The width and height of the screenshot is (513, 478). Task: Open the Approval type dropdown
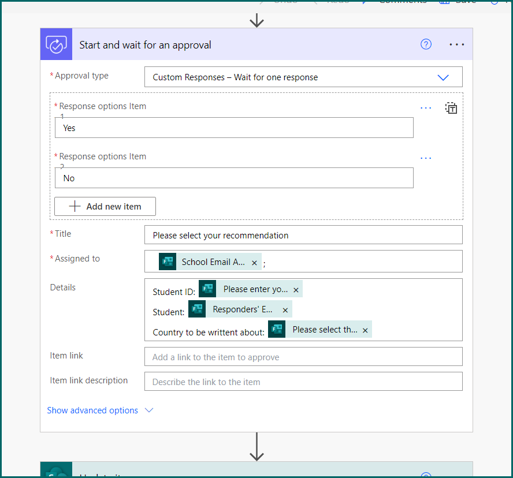(303, 77)
